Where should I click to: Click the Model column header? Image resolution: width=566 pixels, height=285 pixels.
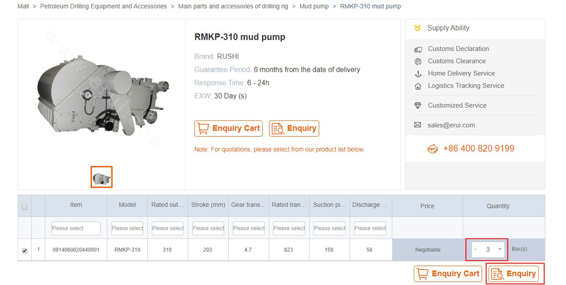[127, 205]
